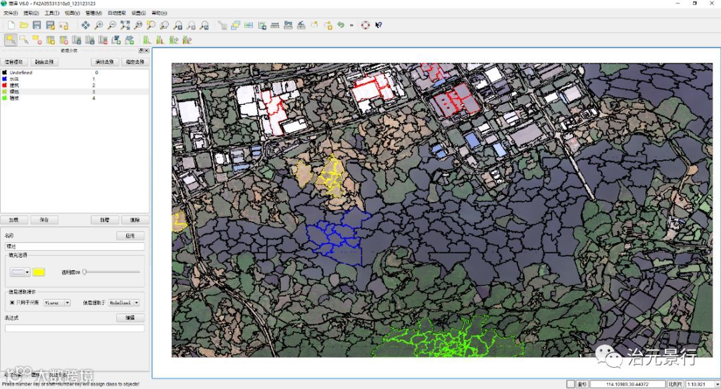This screenshot has height=389, width=721.
Task: Open the Viewer combo box
Action: pyautogui.click(x=57, y=302)
